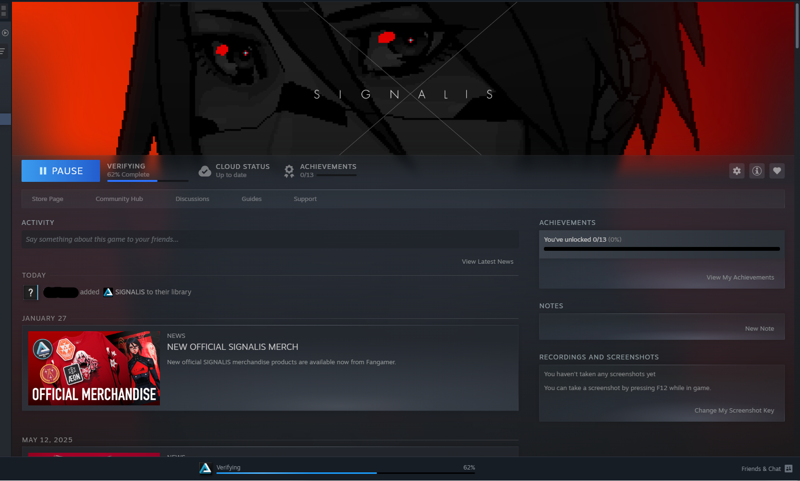
Task: Add SIGNALIS to favorites with the heart icon
Action: click(777, 171)
